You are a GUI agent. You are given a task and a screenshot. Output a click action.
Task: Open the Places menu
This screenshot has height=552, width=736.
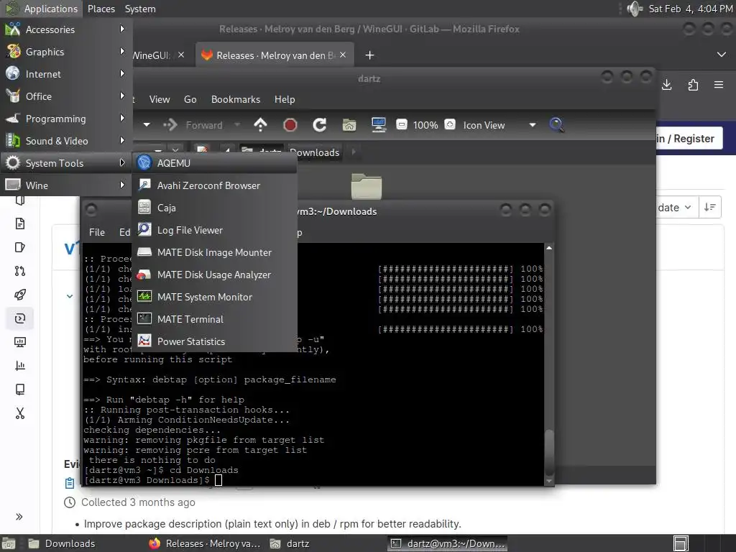coord(101,9)
